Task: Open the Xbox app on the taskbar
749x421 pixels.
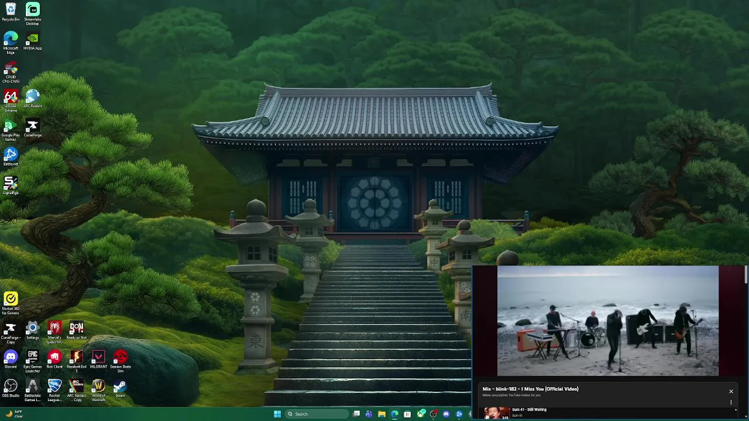Action: [x=421, y=414]
